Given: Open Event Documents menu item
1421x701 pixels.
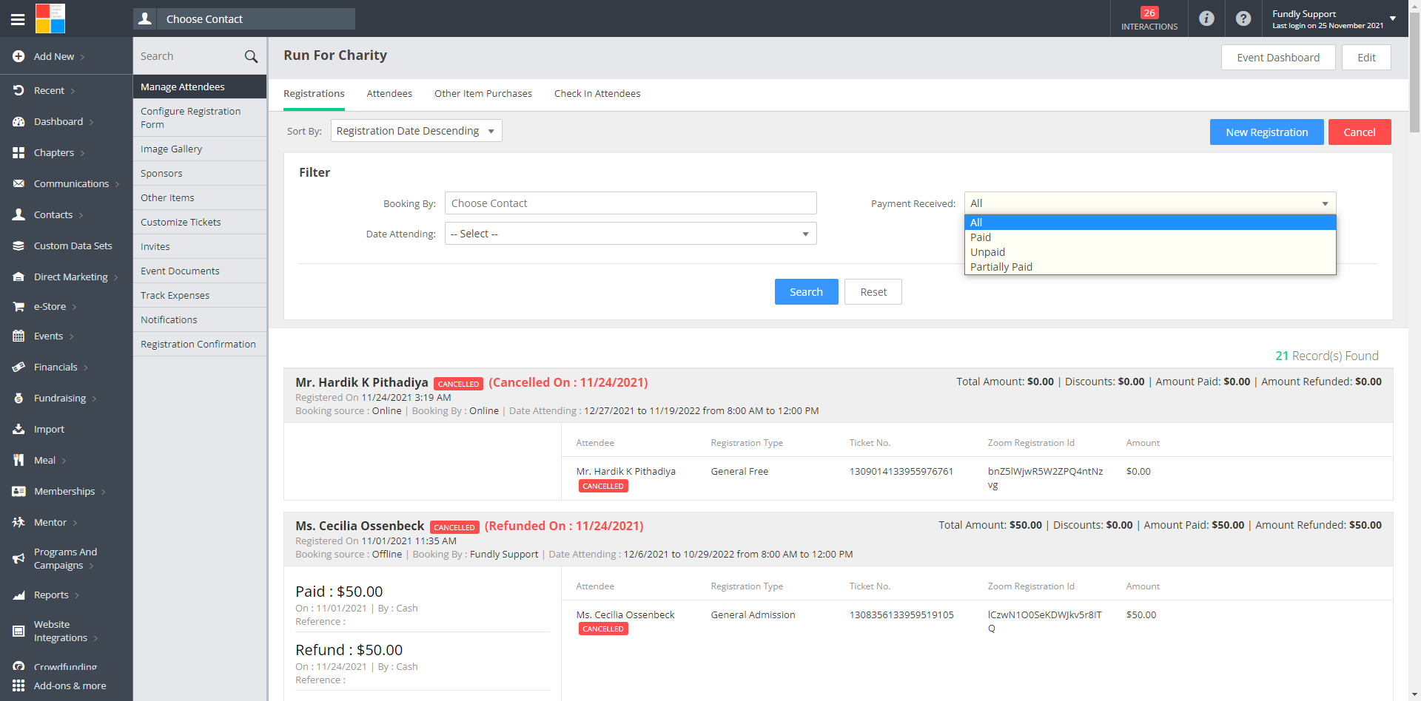Looking at the screenshot, I should (x=200, y=271).
